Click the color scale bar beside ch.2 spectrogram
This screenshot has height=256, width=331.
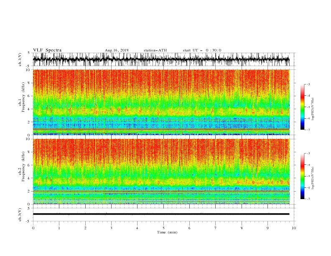pyautogui.click(x=302, y=176)
